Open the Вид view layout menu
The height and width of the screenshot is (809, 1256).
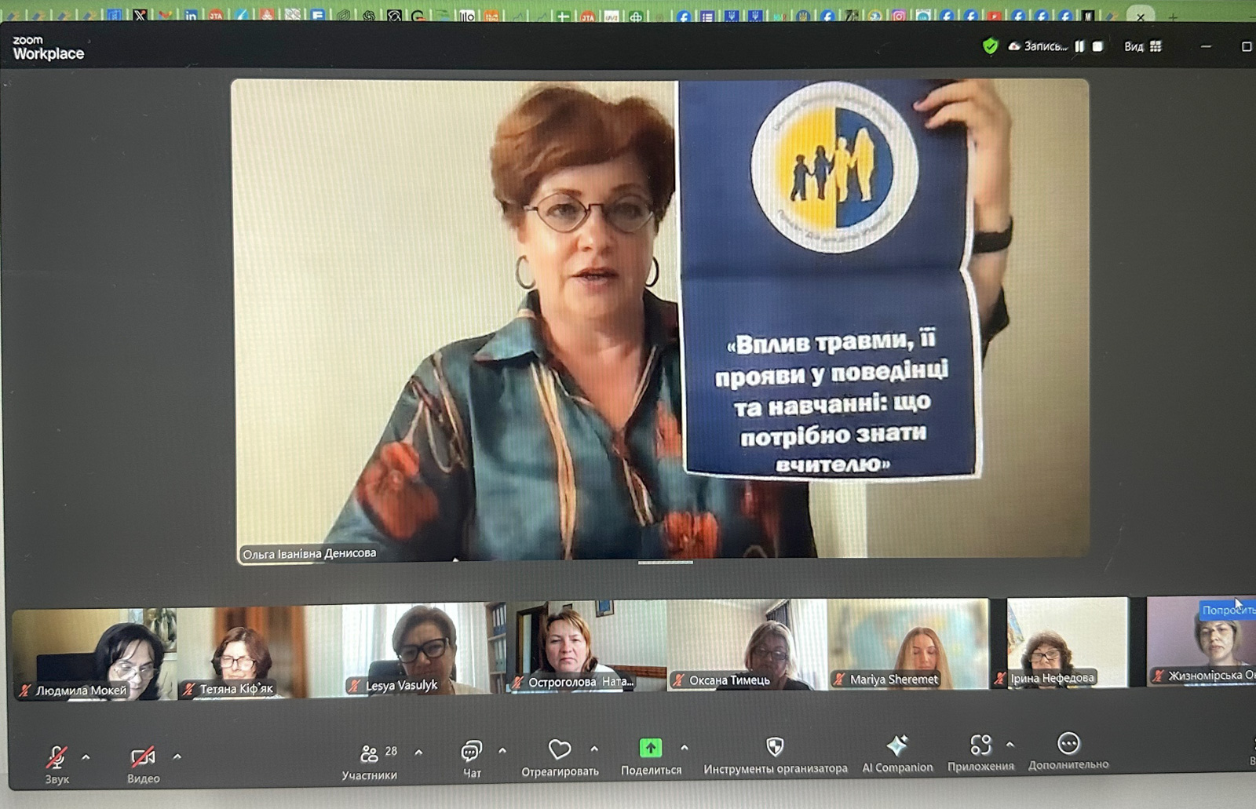1142,46
